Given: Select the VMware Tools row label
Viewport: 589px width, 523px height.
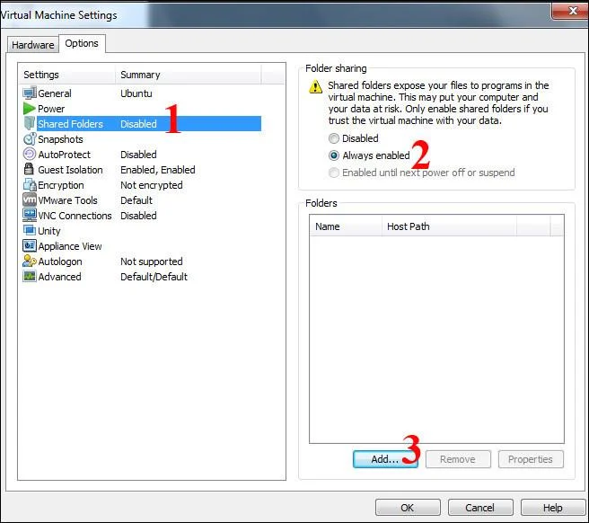Looking at the screenshot, I should coord(67,200).
